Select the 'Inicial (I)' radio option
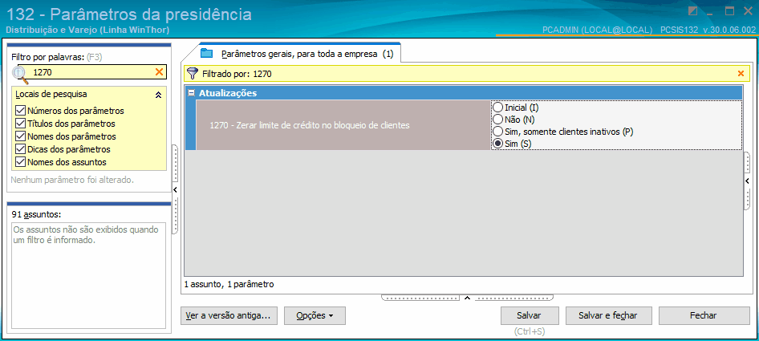The height and width of the screenshot is (341, 759). tap(497, 107)
